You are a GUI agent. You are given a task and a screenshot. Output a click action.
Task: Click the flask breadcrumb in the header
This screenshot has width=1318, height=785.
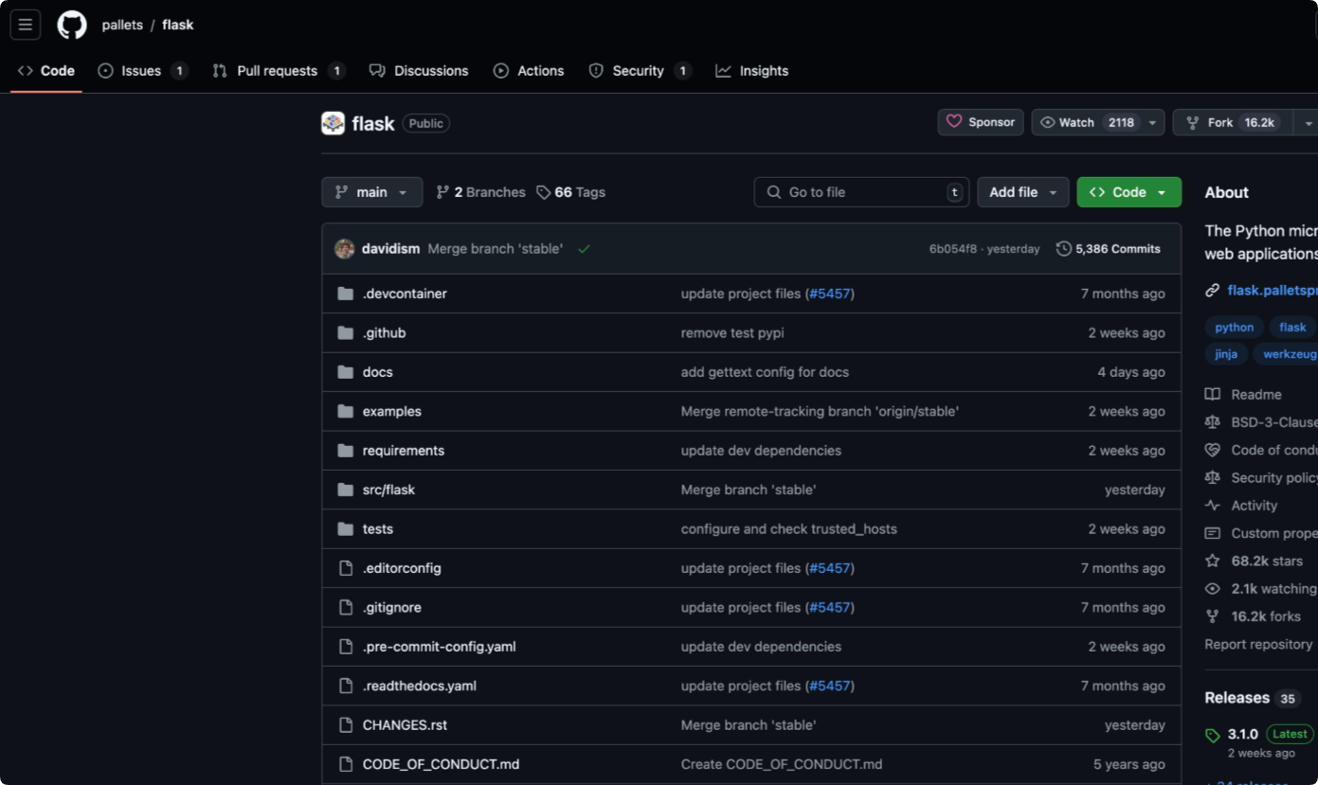(x=178, y=25)
